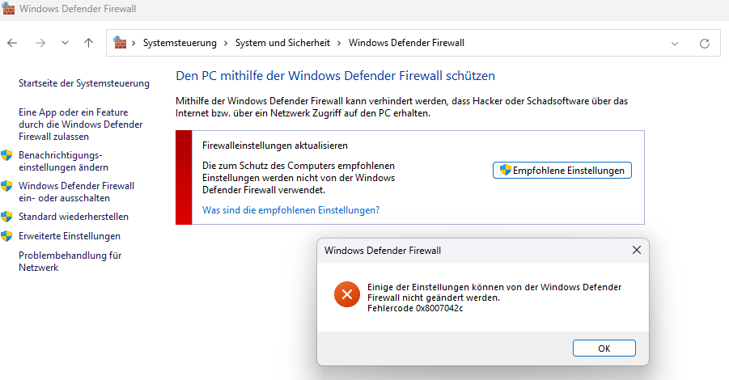Open recent locations dropdown near navigation arrows
This screenshot has width=729, height=380.
(x=65, y=43)
